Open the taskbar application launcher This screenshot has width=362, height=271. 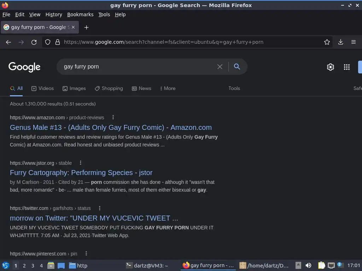pyautogui.click(x=5, y=265)
